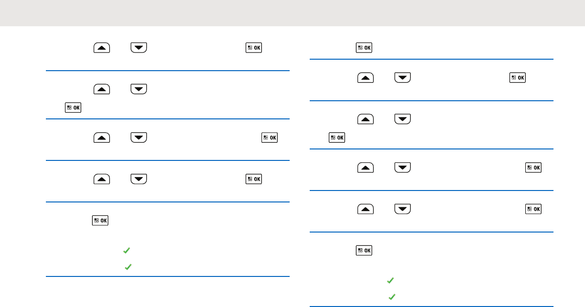585x307 pixels.
Task: Click the OK key icon on the left column's second step, lower line
Action: click(73, 107)
